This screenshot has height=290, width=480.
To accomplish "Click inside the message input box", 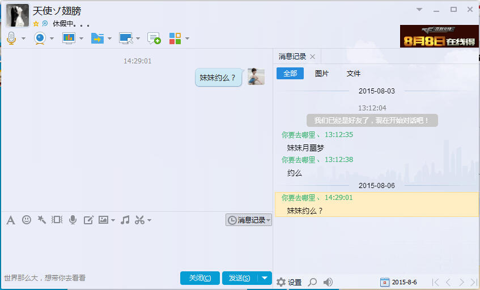I will point(137,248).
